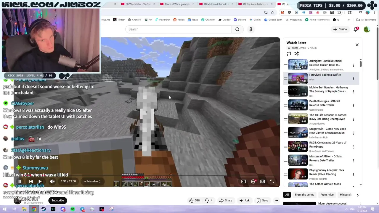Open video player settings gear
The width and height of the screenshot is (379, 213).
[253, 181]
